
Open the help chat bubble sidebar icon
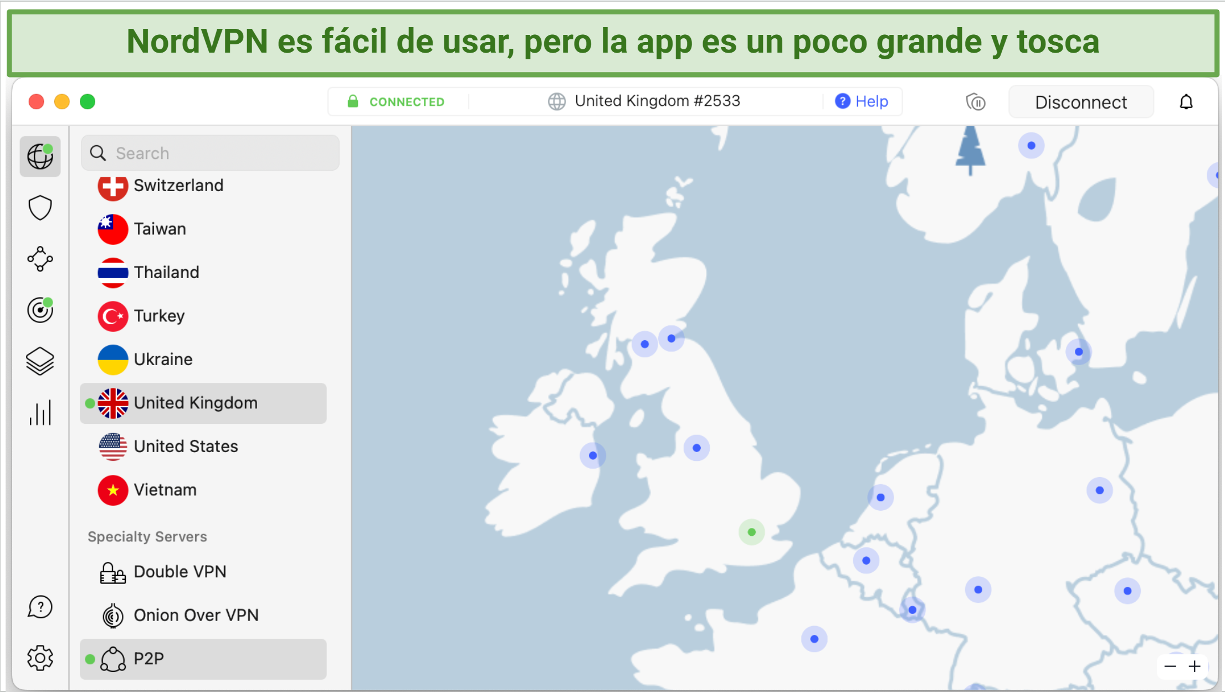click(x=40, y=607)
